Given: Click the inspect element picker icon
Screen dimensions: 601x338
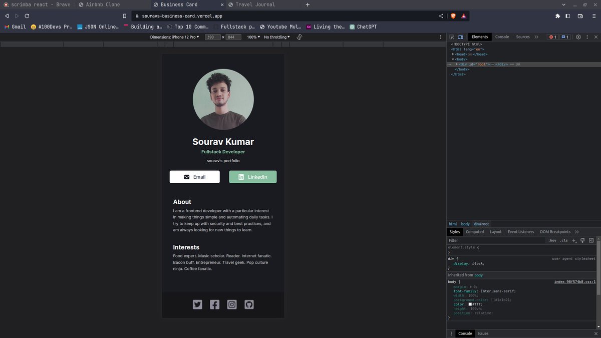Looking at the screenshot, I should coord(452,37).
